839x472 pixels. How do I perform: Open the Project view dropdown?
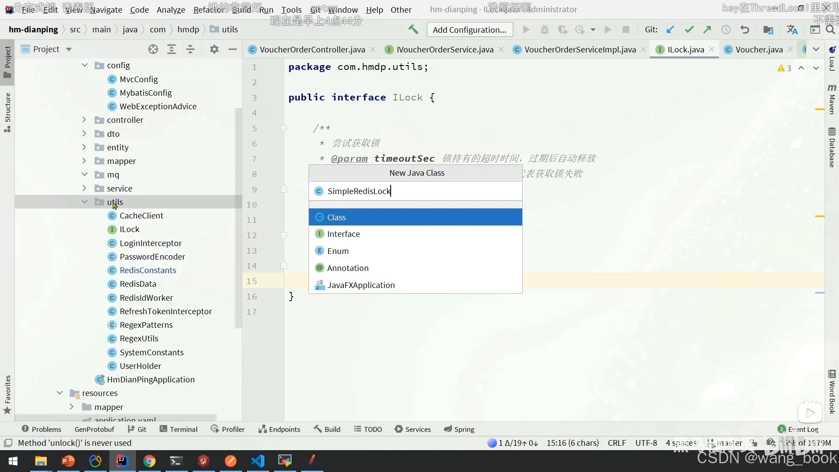click(x=69, y=49)
